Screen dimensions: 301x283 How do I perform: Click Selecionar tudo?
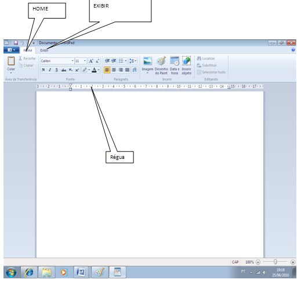(x=211, y=72)
